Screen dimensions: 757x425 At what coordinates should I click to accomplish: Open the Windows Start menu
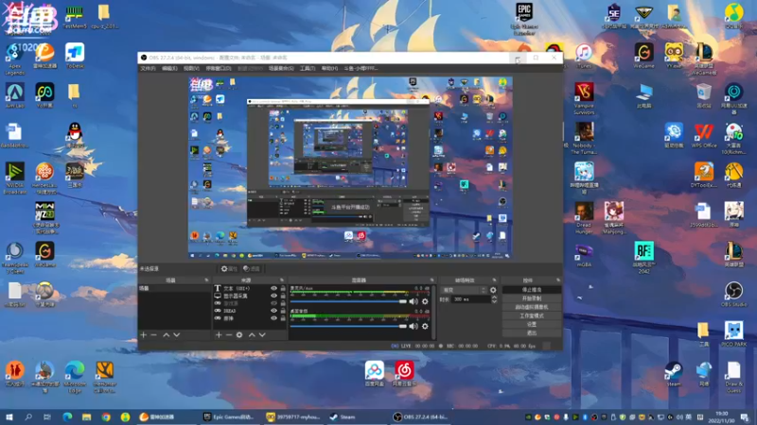pyautogui.click(x=9, y=416)
